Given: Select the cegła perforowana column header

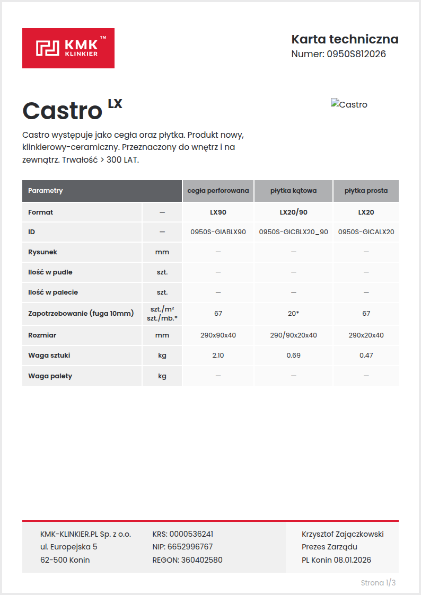Looking at the screenshot, I should tap(218, 191).
